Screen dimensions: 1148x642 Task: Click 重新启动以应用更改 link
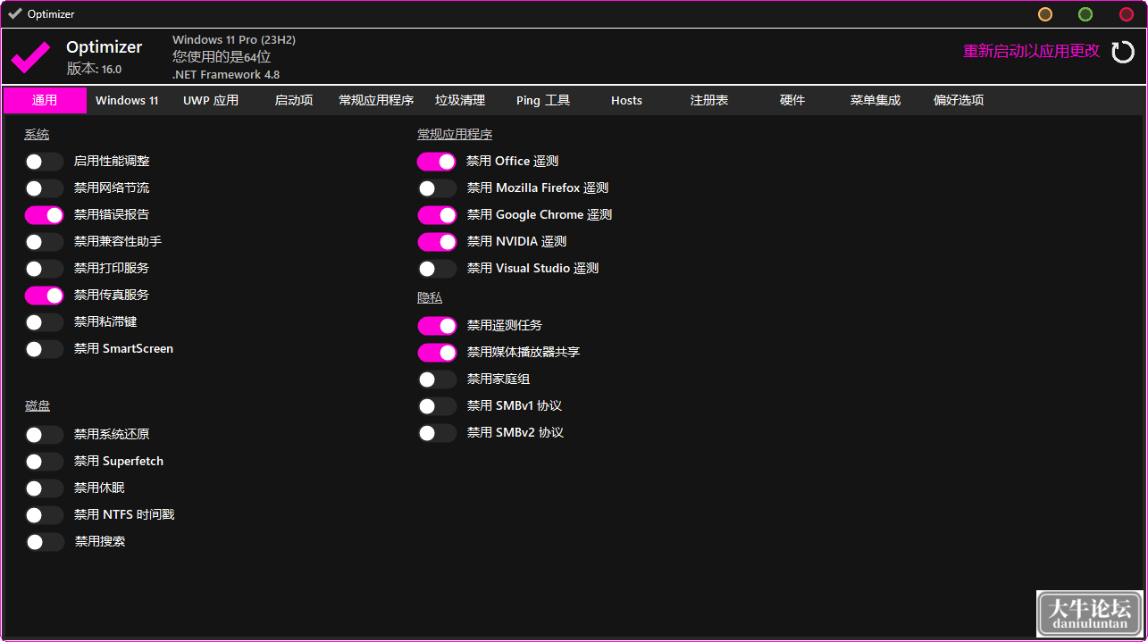click(1031, 52)
